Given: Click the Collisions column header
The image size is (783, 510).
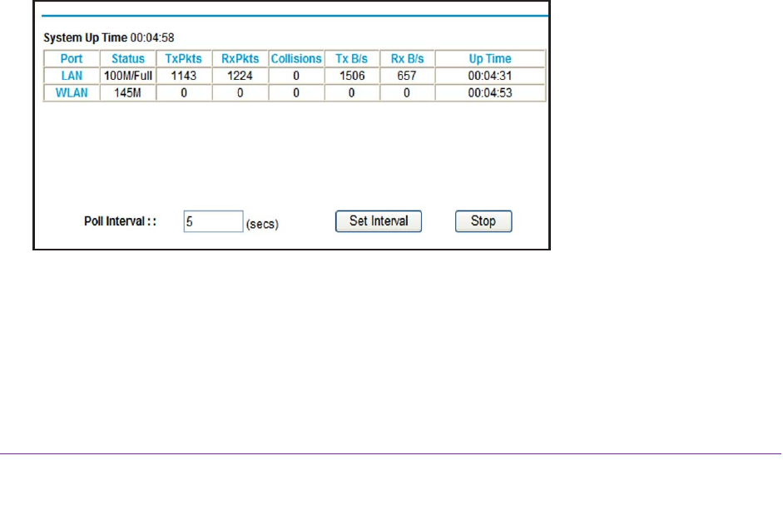Looking at the screenshot, I should coord(296,58).
